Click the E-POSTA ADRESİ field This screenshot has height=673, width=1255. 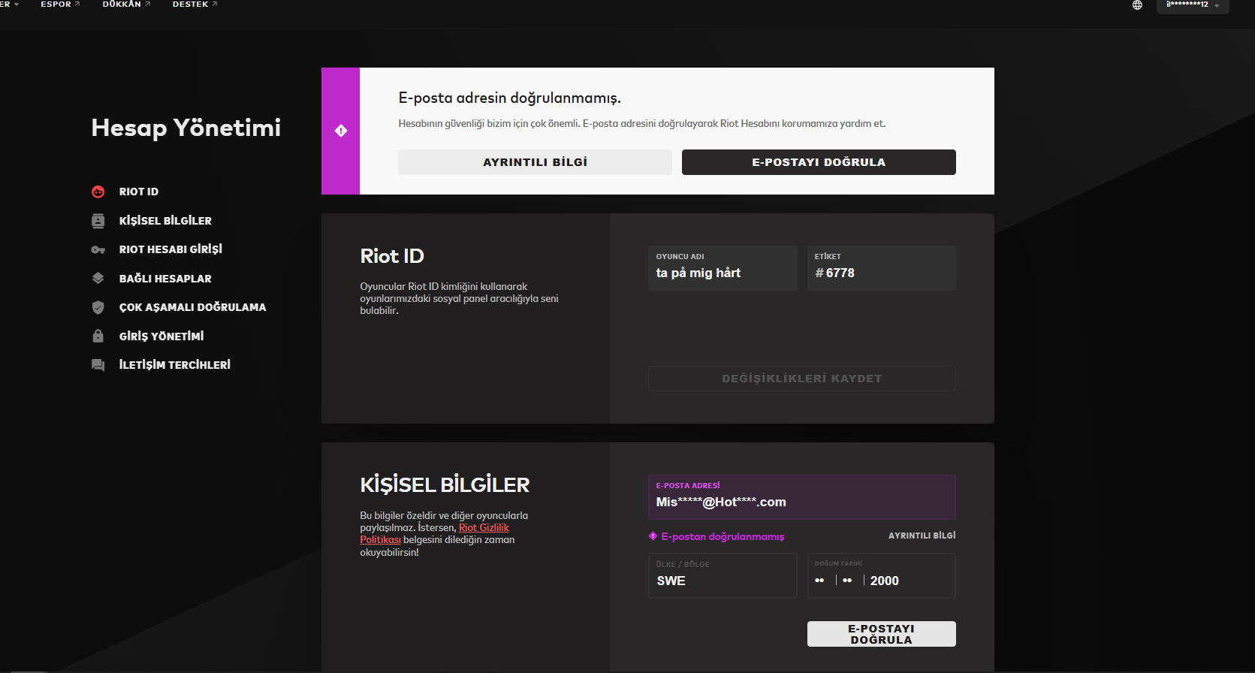pos(802,497)
